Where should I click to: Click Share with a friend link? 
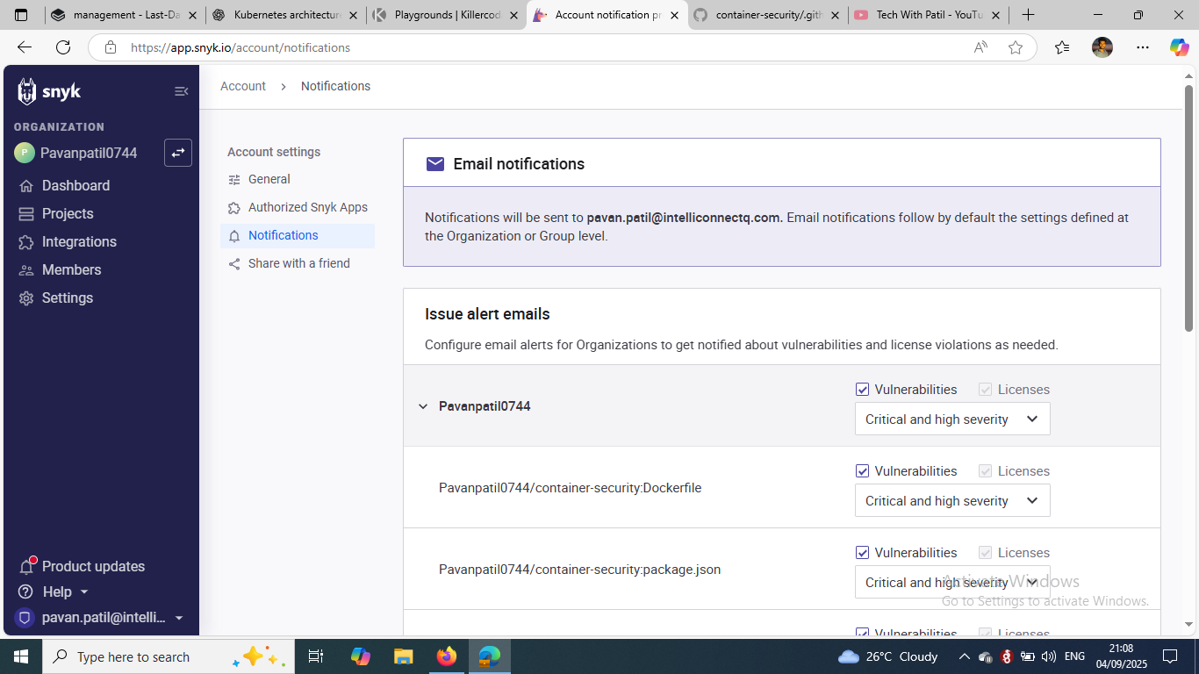click(x=298, y=263)
